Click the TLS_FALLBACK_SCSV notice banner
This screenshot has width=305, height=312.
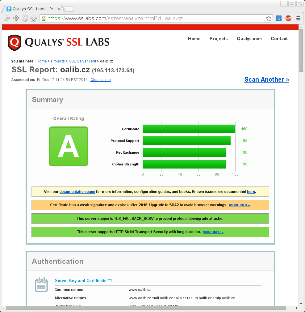click(x=150, y=219)
